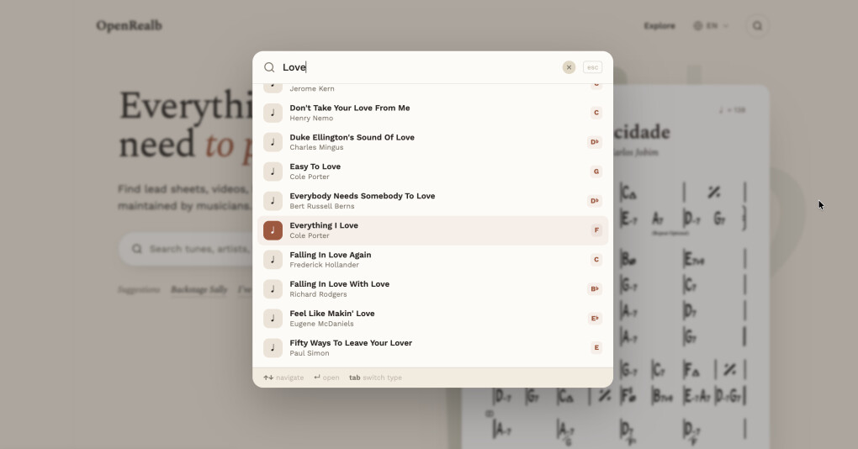Clear the search query with the X button

click(x=569, y=67)
